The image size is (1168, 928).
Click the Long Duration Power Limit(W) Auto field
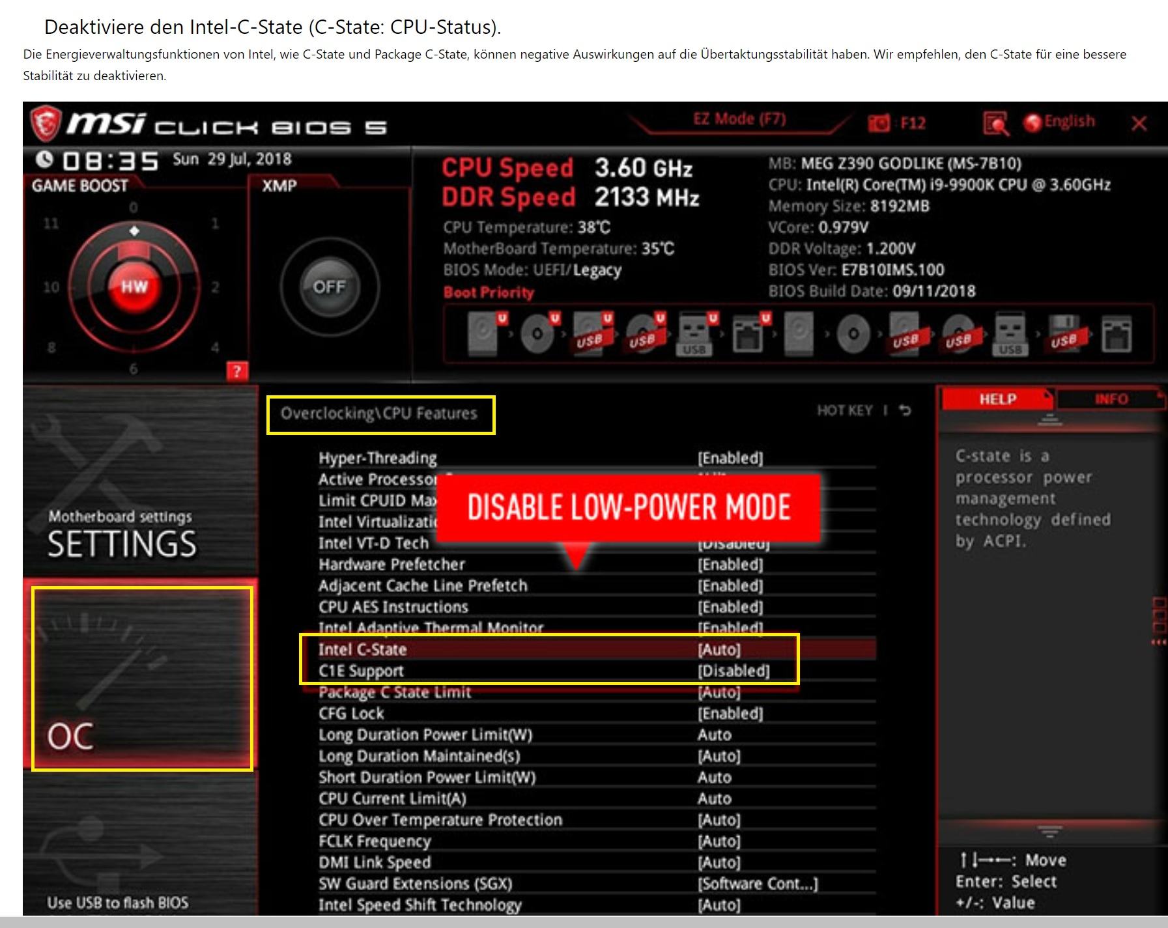[x=715, y=735]
